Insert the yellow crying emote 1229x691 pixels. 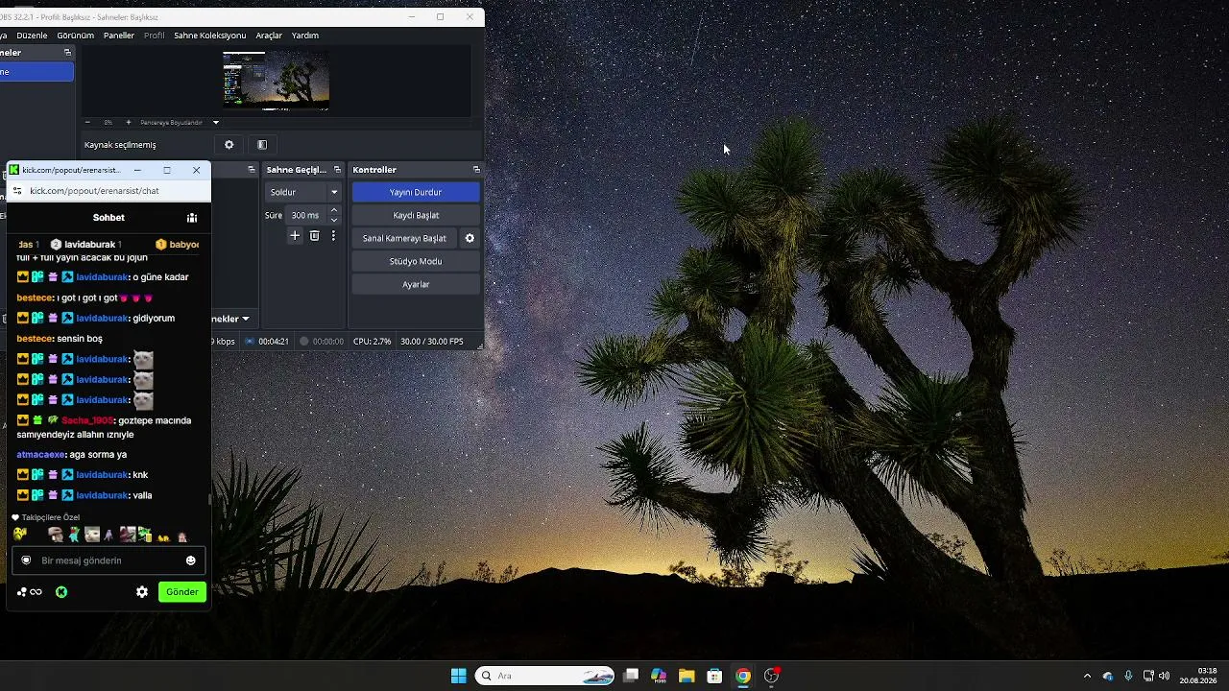tap(20, 535)
